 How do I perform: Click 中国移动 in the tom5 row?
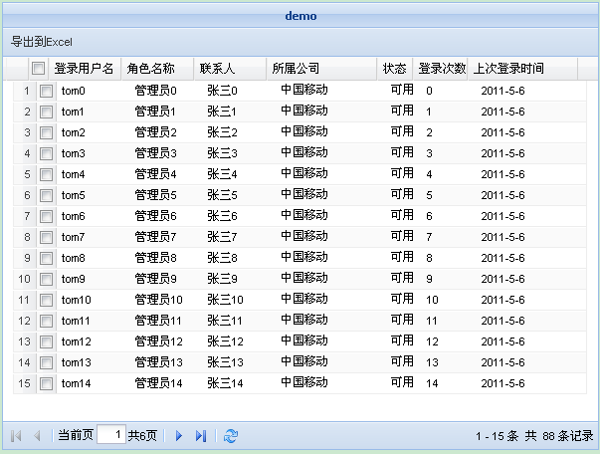pyautogui.click(x=304, y=194)
